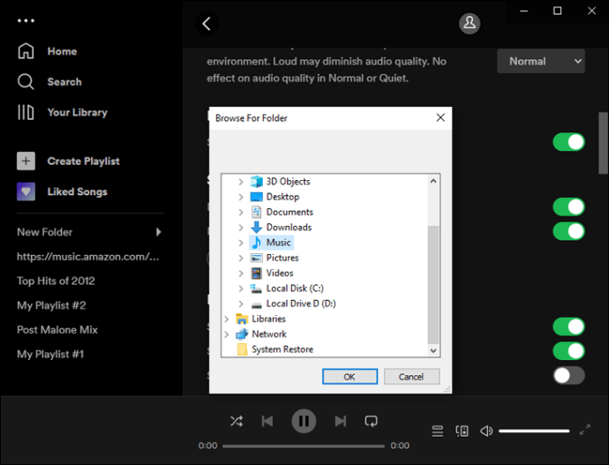609x465 pixels.
Task: Click the back arrow button
Action: click(x=207, y=24)
